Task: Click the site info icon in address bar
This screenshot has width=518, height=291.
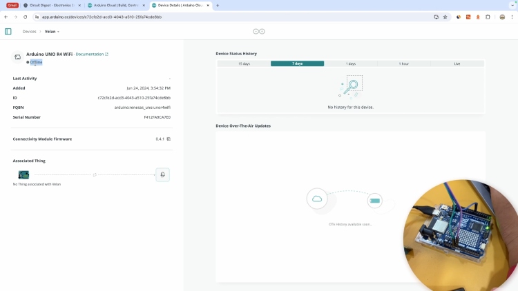Action: point(37,17)
